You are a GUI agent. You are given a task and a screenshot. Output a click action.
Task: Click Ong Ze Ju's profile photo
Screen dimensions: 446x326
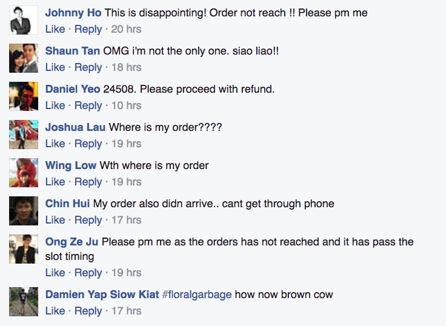[24, 249]
